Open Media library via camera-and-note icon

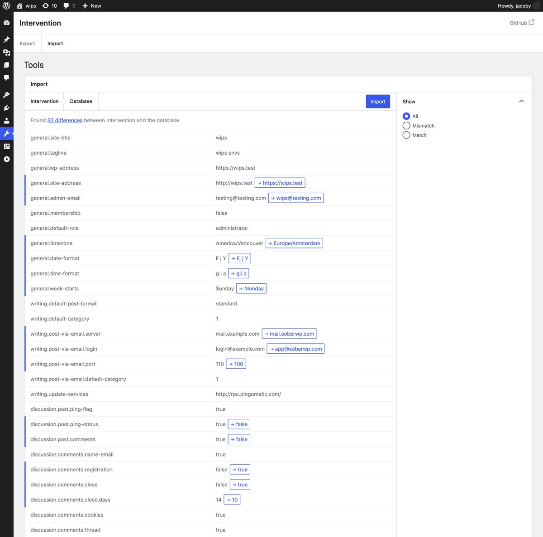(6, 52)
